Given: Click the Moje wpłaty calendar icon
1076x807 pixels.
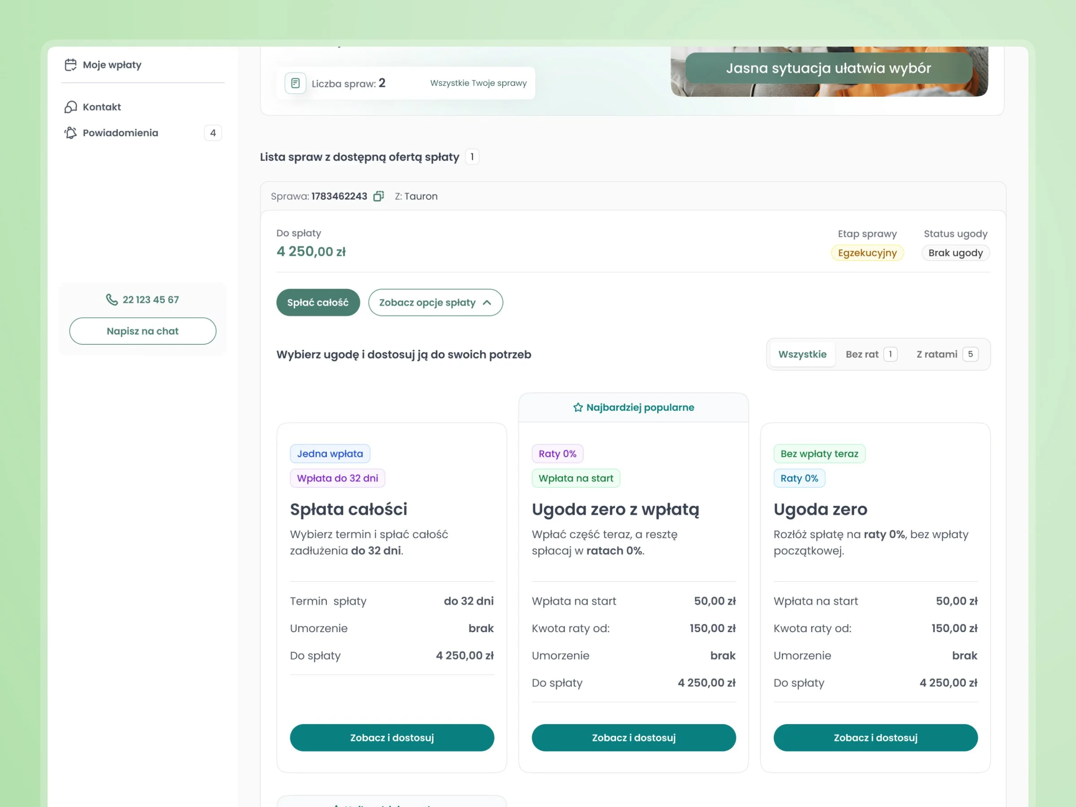Looking at the screenshot, I should point(70,65).
